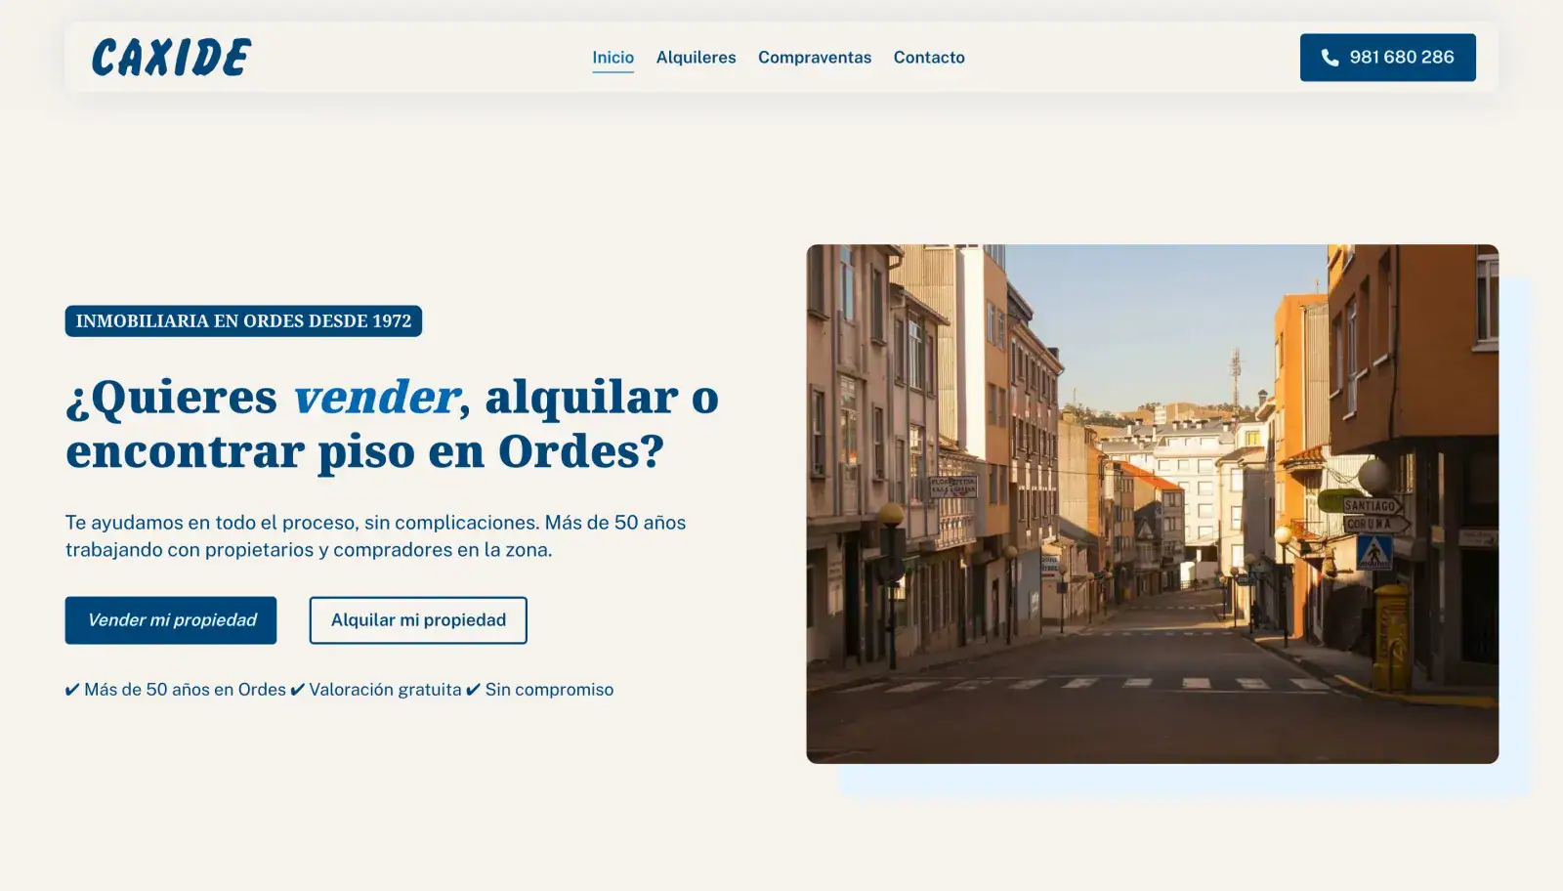Click the text "Más de 50 años en Ordes"
The image size is (1563, 891).
click(x=185, y=690)
